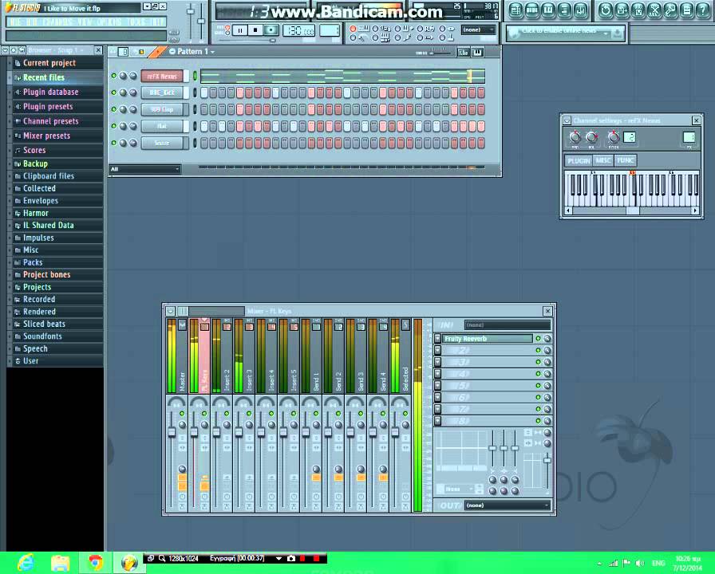Viewport: 715px width, 574px height.
Task: Open the CHANNELS menu
Action: (57, 22)
